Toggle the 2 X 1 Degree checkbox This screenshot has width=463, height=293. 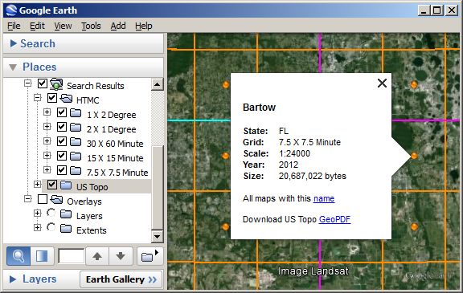click(62, 127)
